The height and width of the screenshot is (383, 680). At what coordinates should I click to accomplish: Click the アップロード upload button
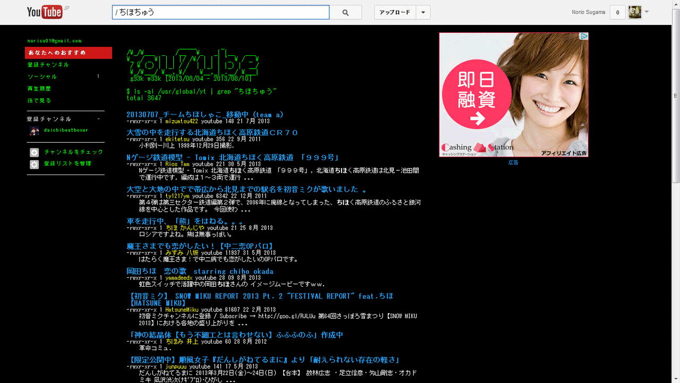tap(395, 12)
